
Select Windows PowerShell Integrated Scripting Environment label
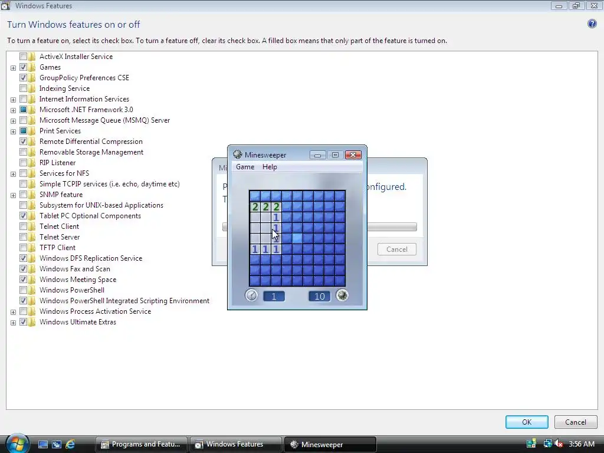click(124, 300)
